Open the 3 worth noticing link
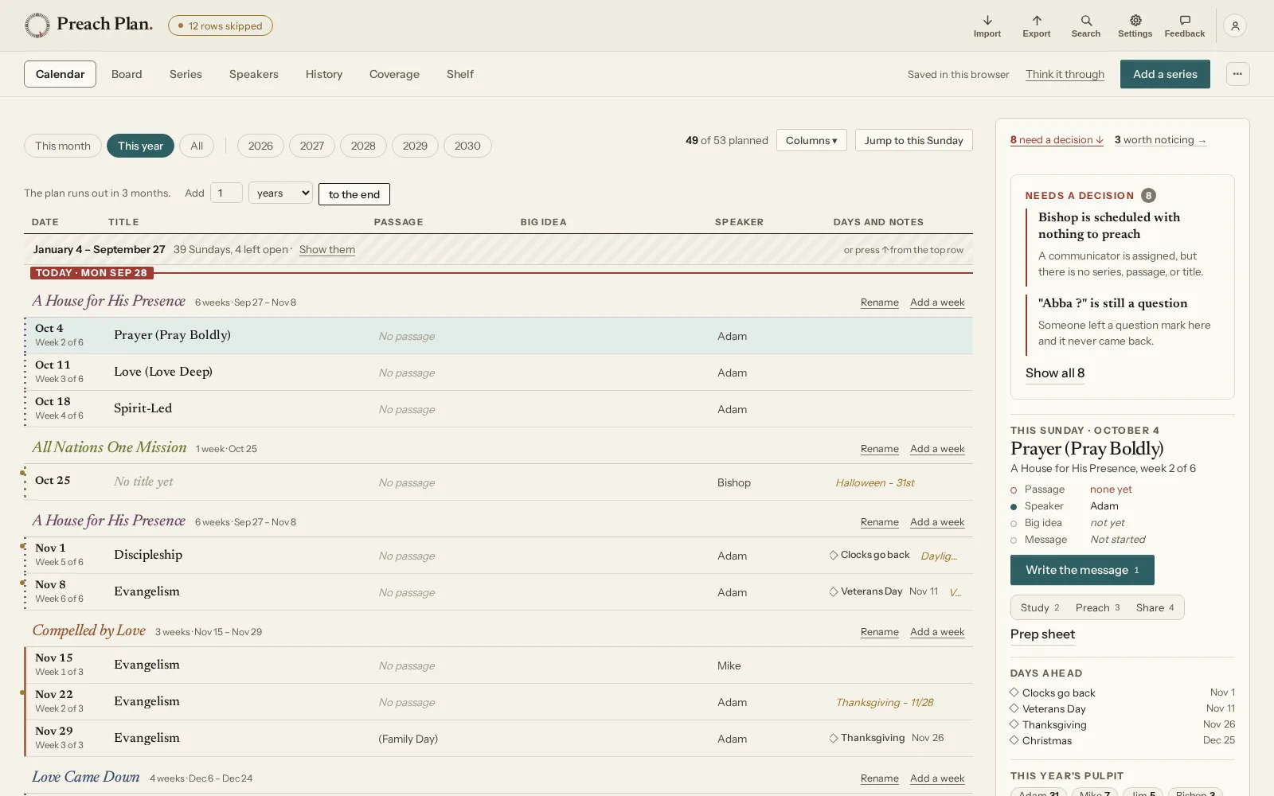The width and height of the screenshot is (1274, 796). [x=1160, y=140]
